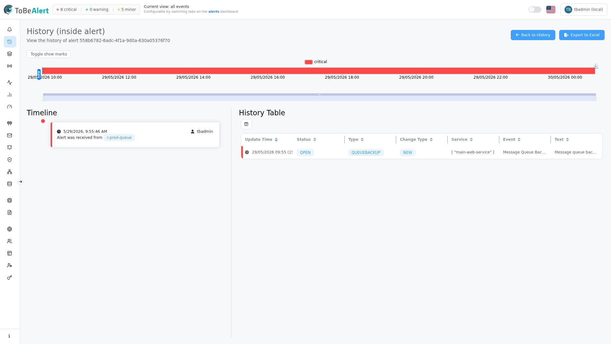Click the Message Queue Bac… event cell
The width and height of the screenshot is (611, 344).
(524, 152)
